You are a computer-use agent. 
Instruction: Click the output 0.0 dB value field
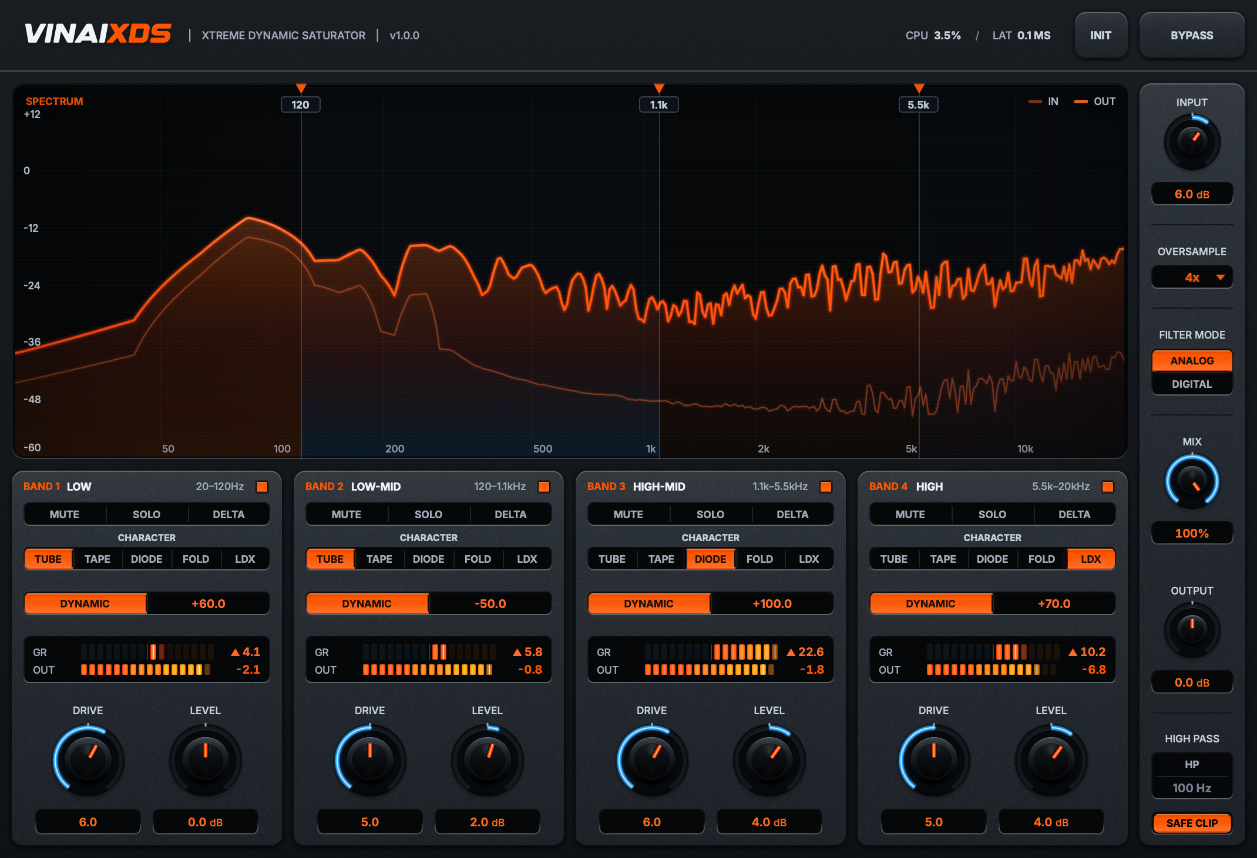pyautogui.click(x=1192, y=682)
